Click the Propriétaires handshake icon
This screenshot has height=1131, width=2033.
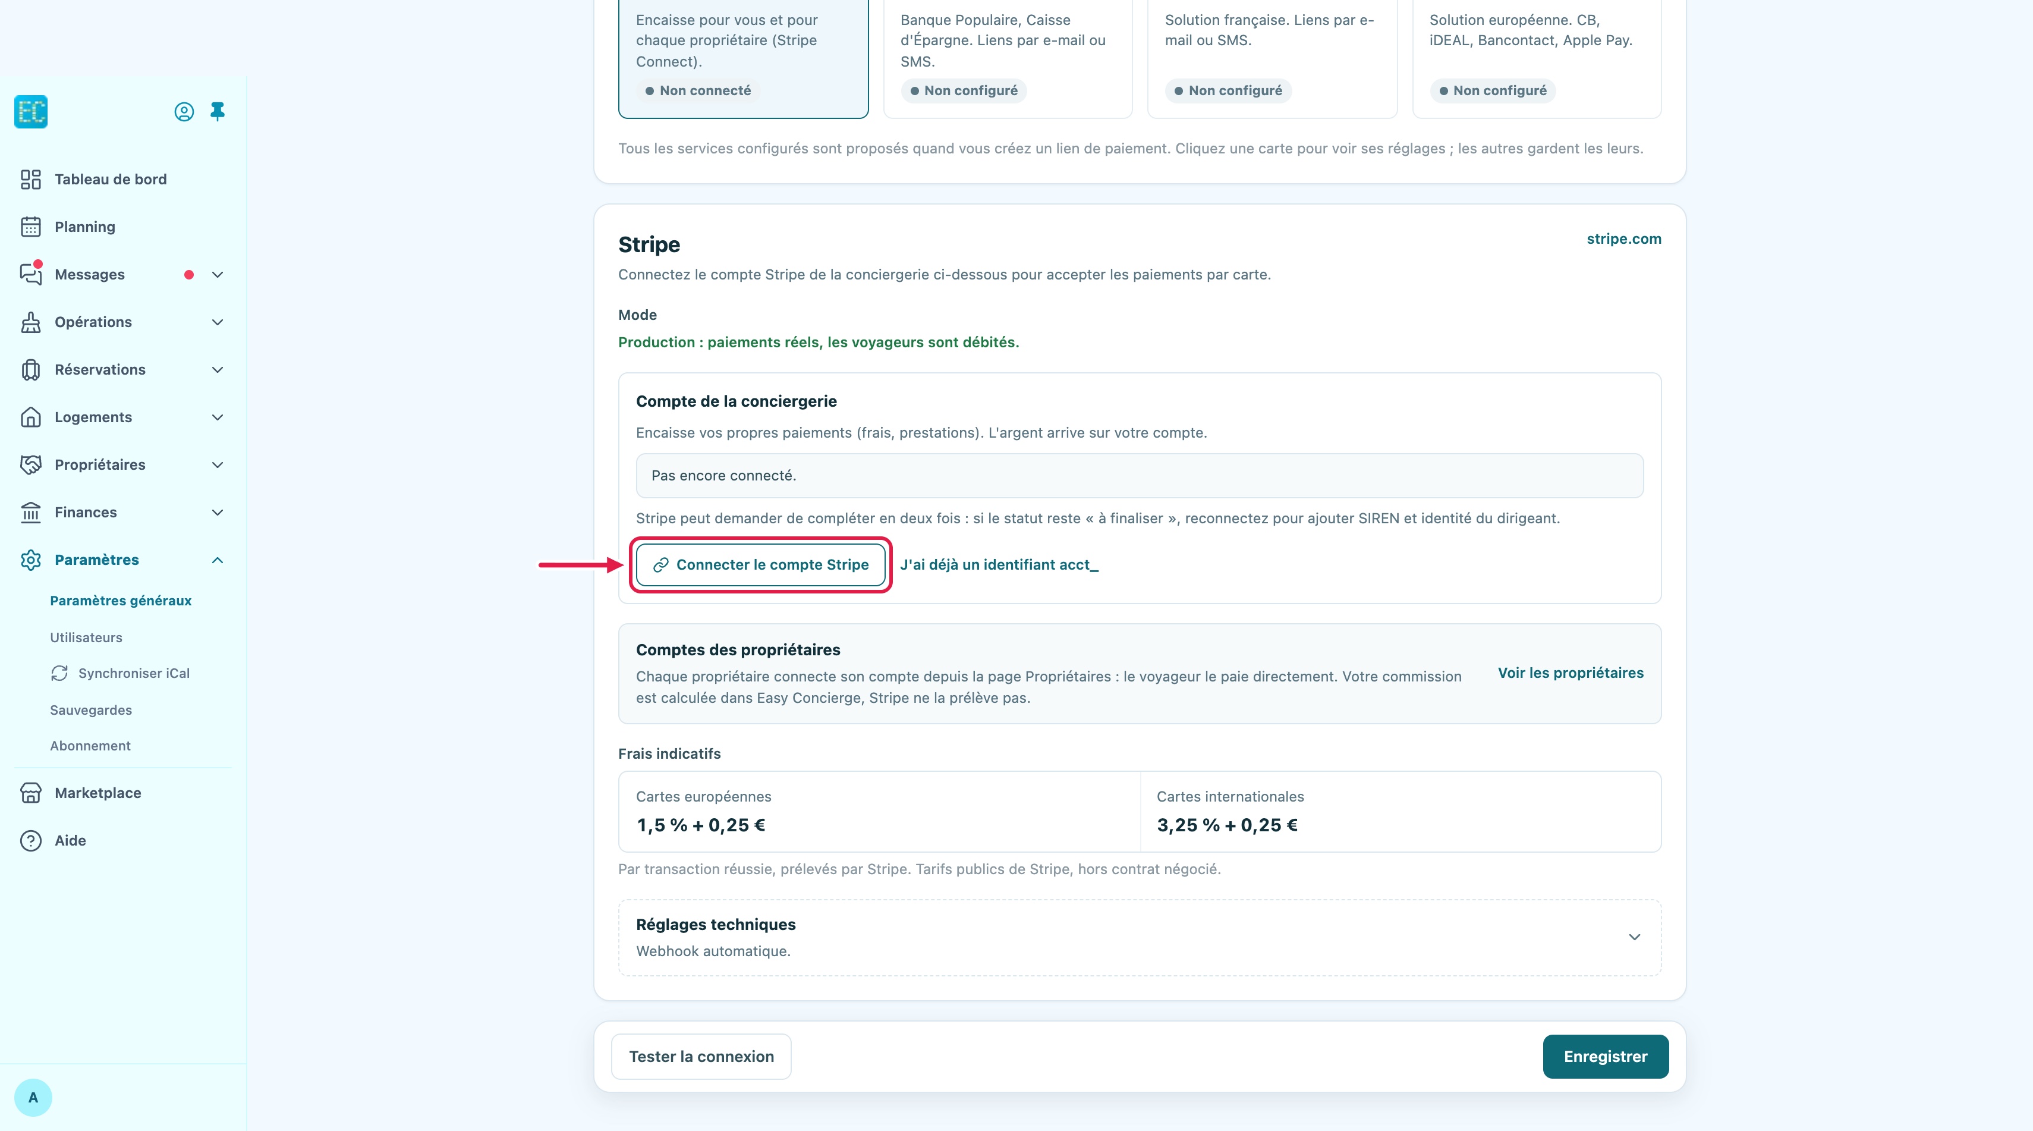click(31, 465)
